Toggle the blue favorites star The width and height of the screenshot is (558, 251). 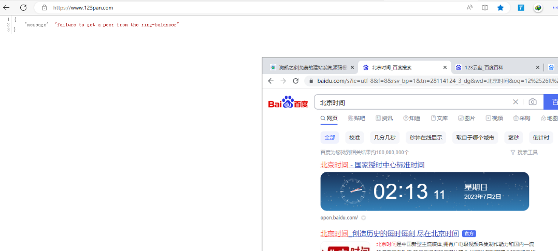click(500, 7)
